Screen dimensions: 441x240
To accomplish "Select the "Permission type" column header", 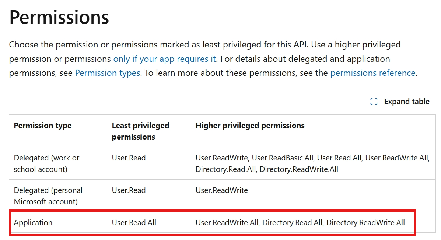I will 43,126.
